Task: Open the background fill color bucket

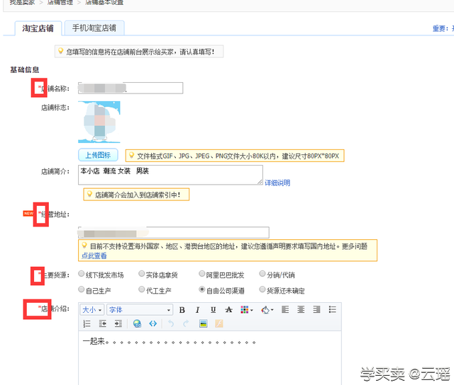Action: pyautogui.click(x=267, y=310)
